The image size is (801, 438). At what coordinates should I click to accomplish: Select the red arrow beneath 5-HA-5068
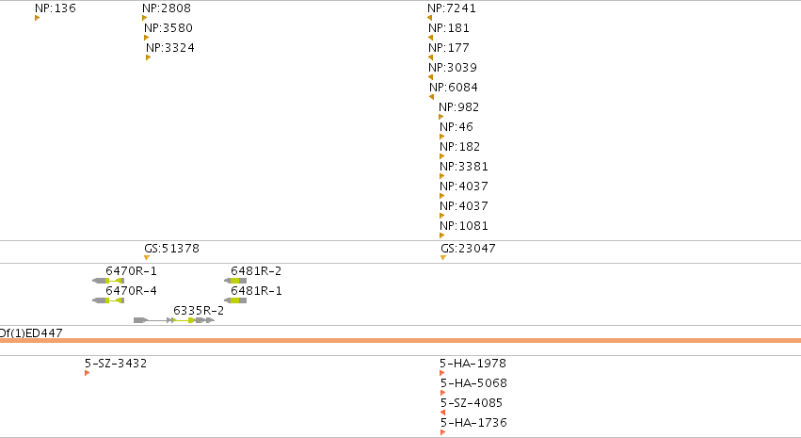(x=443, y=393)
